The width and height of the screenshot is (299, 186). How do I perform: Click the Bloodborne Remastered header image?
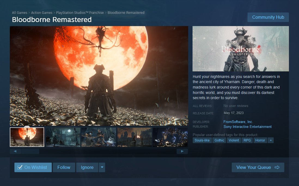pyautogui.click(x=241, y=49)
